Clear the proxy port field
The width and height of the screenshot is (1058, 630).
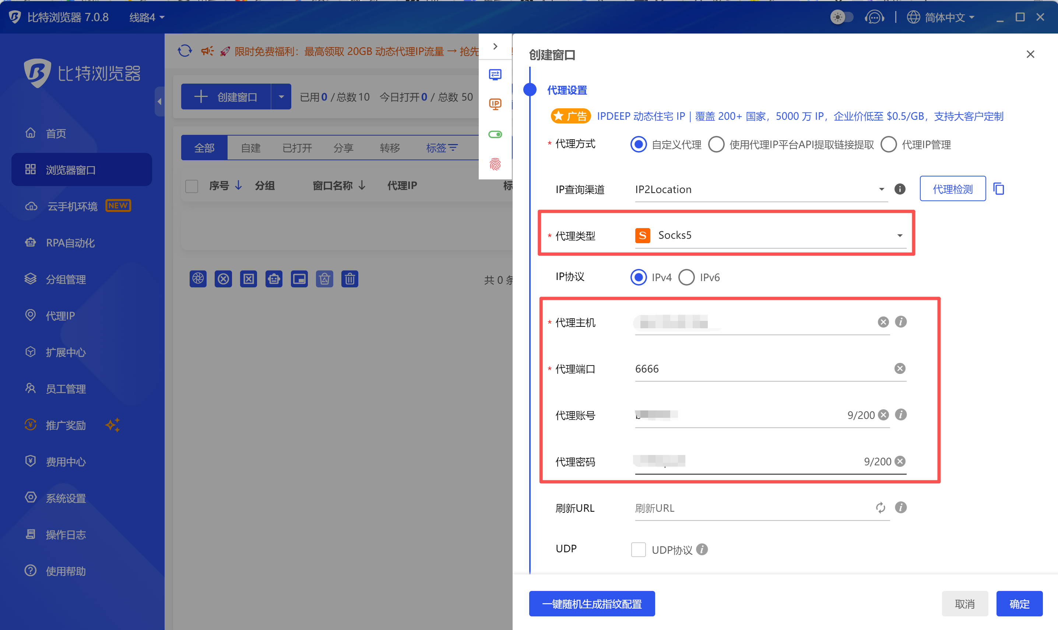pyautogui.click(x=899, y=368)
